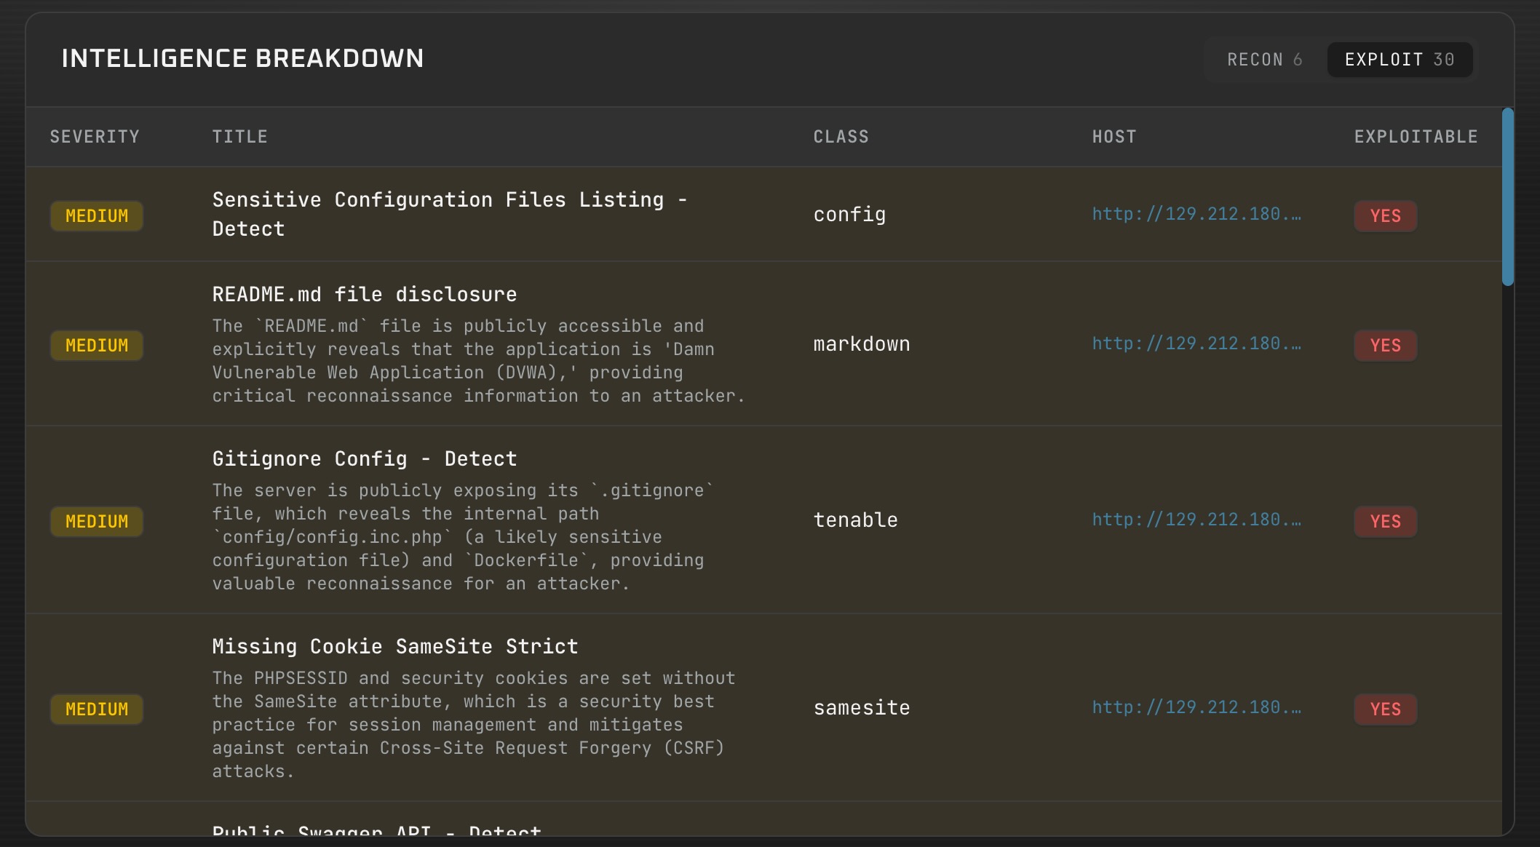
Task: Click the EXPLOITABLE column header
Action: [x=1415, y=137]
